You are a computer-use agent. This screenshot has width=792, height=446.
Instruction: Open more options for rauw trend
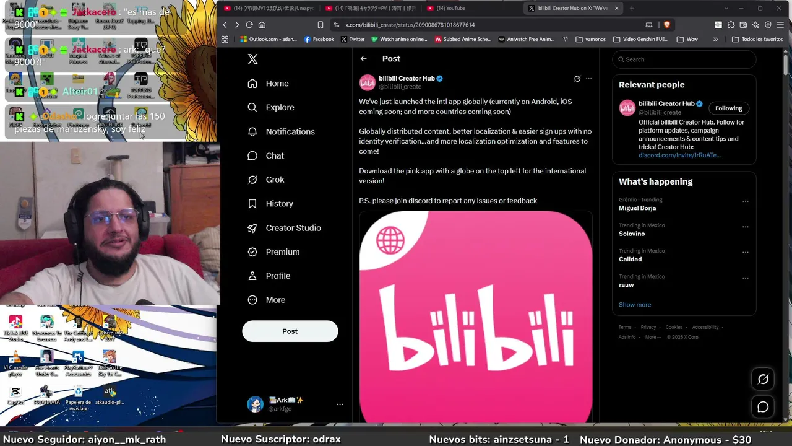pos(746,278)
